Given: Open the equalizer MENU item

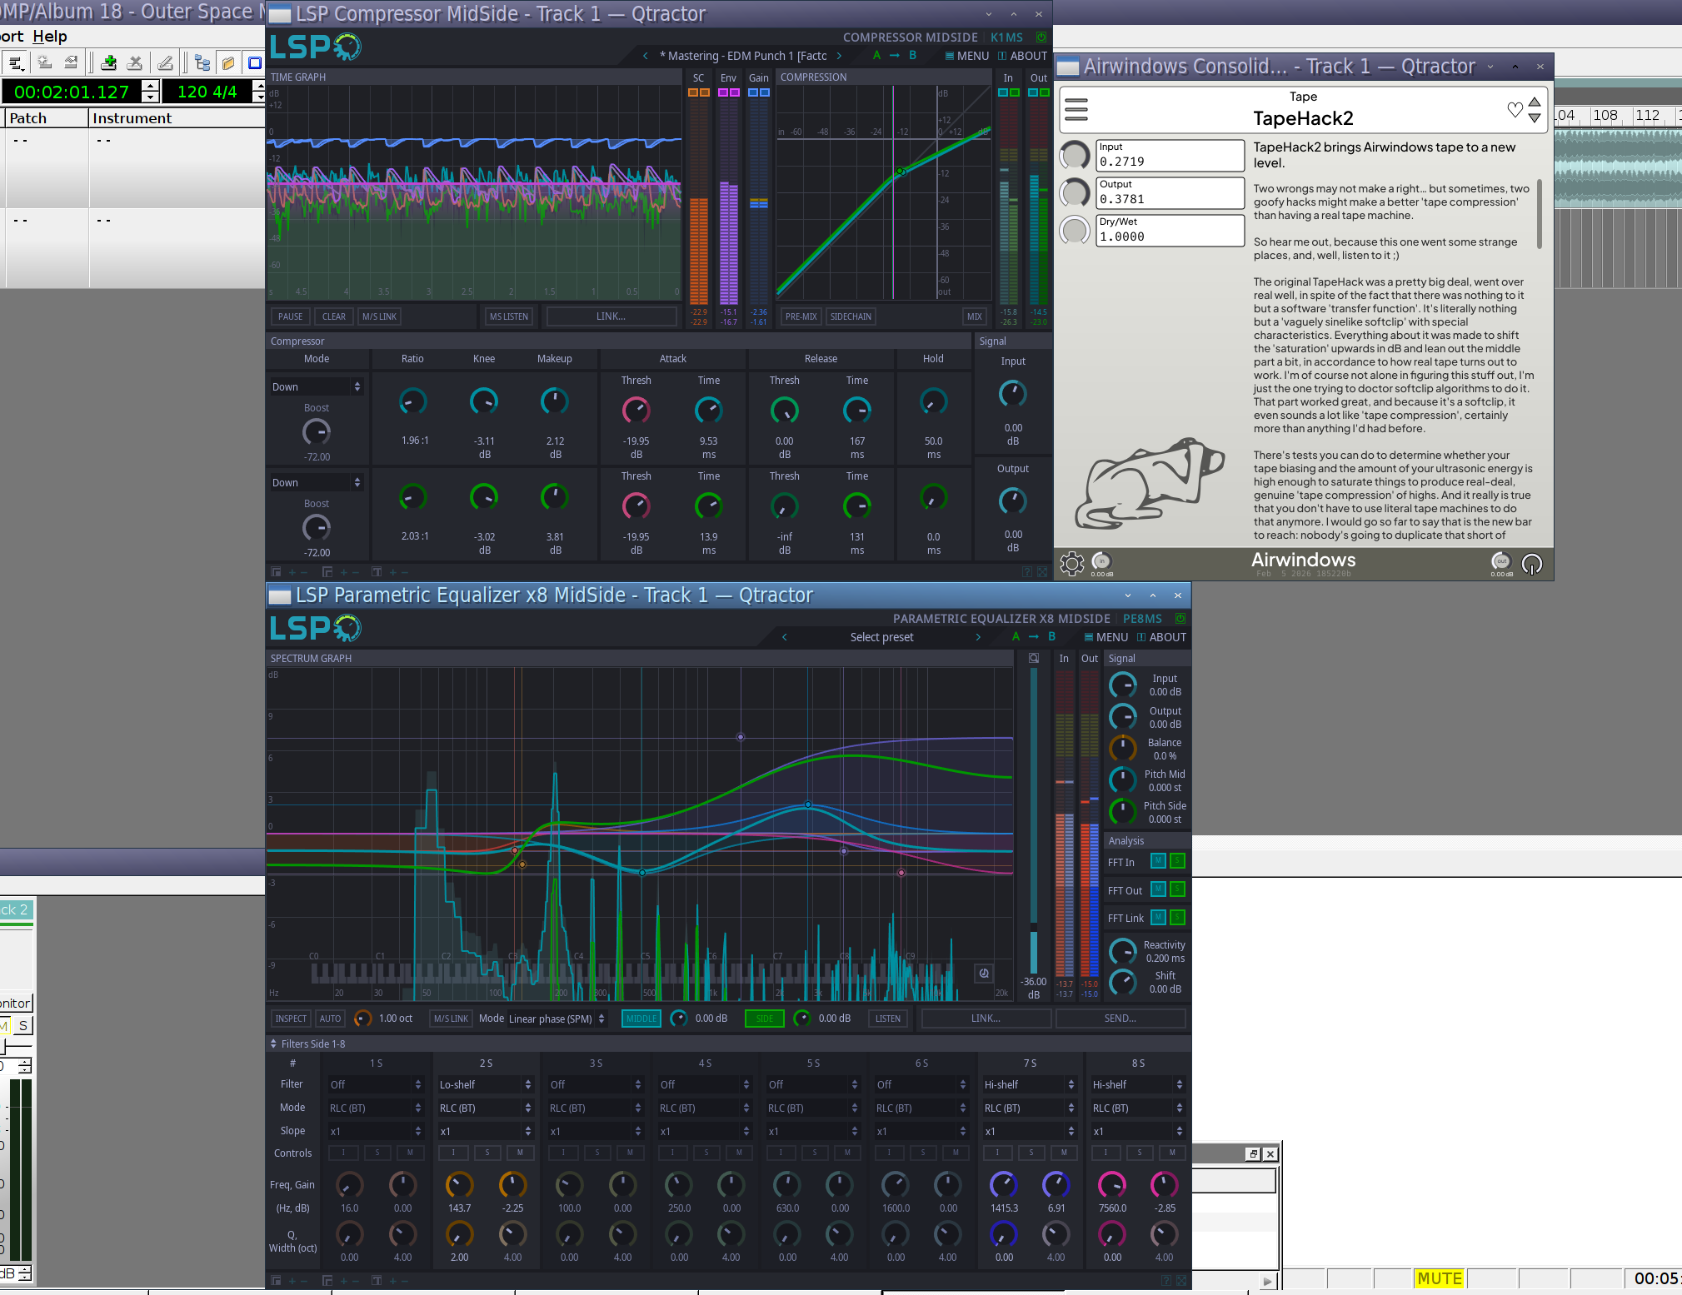Looking at the screenshot, I should click(1106, 637).
